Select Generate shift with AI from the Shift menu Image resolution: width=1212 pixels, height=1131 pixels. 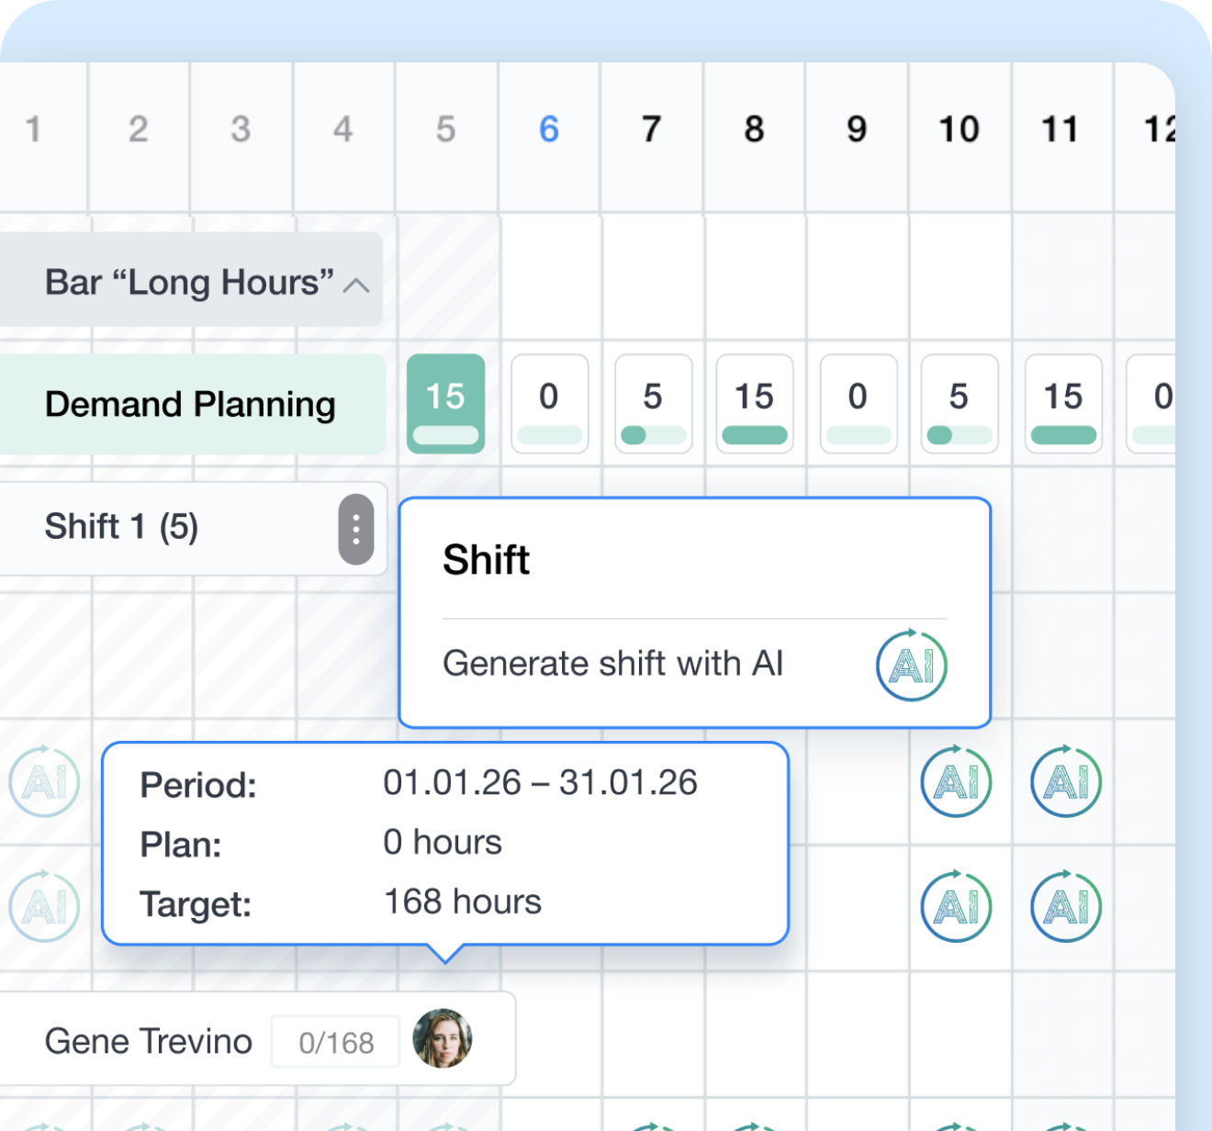point(612,664)
